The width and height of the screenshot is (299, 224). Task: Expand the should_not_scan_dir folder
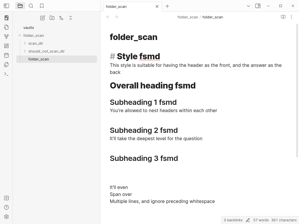[25, 51]
